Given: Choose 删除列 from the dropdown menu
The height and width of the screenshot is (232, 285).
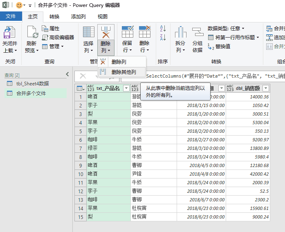Looking at the screenshot, I should coord(119,62).
